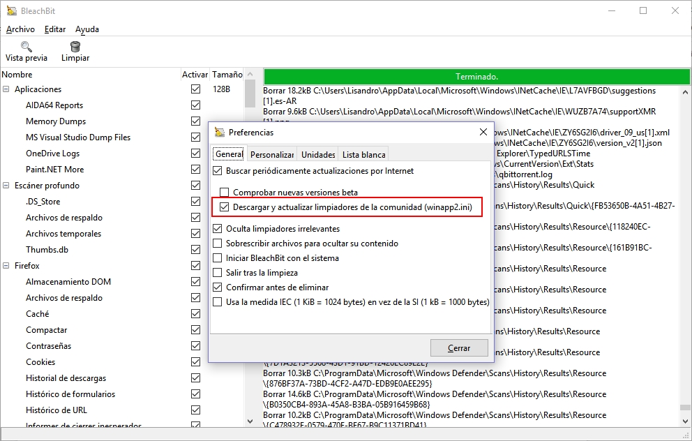692x441 pixels.
Task: Select the Cookies tree item
Action: pyautogui.click(x=40, y=362)
